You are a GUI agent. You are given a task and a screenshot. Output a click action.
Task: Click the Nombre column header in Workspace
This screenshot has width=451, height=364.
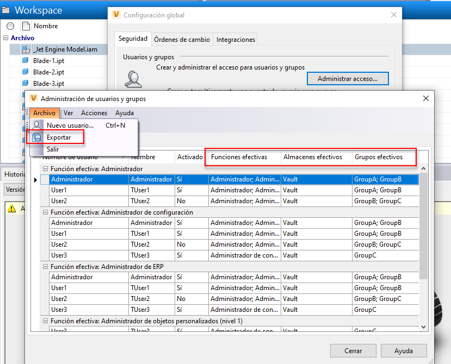(x=46, y=26)
